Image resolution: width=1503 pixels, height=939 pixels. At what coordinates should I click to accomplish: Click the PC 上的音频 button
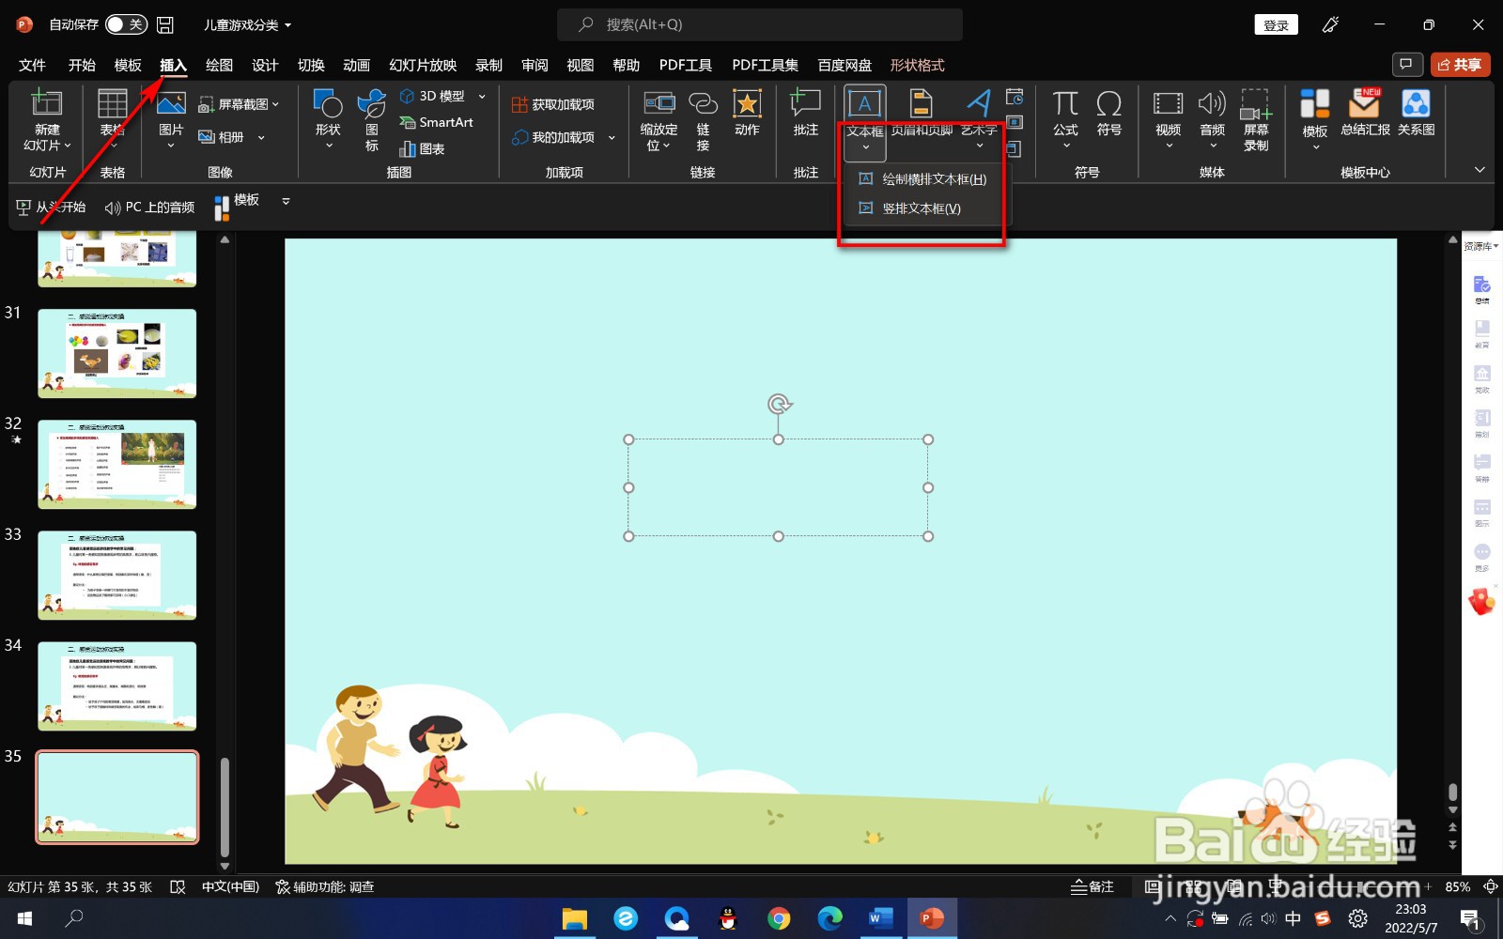150,207
